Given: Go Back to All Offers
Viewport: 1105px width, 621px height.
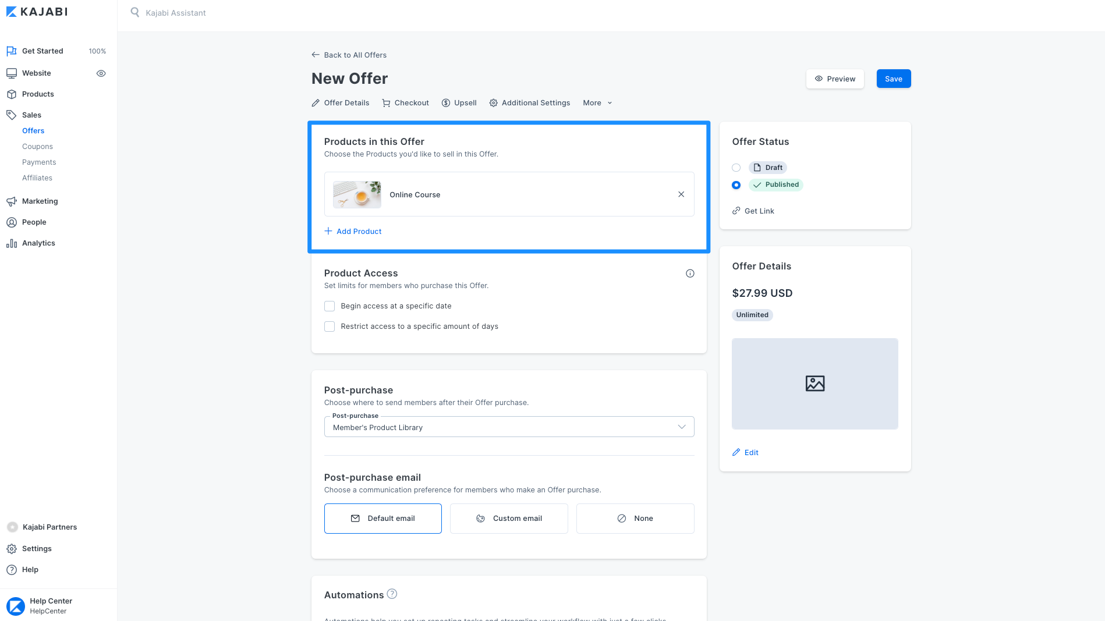Looking at the screenshot, I should click(349, 55).
